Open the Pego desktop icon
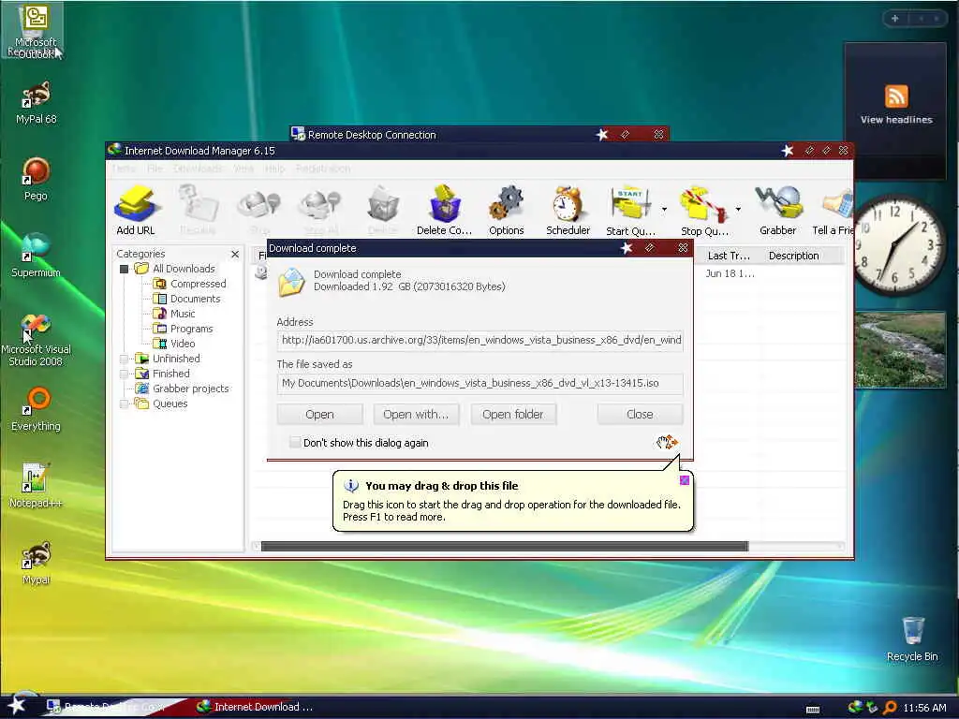 (36, 179)
